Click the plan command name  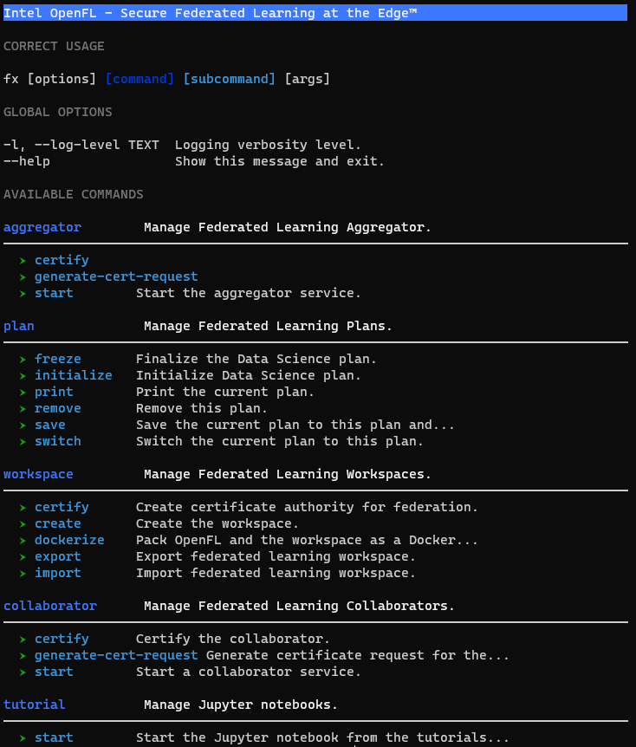pos(19,327)
